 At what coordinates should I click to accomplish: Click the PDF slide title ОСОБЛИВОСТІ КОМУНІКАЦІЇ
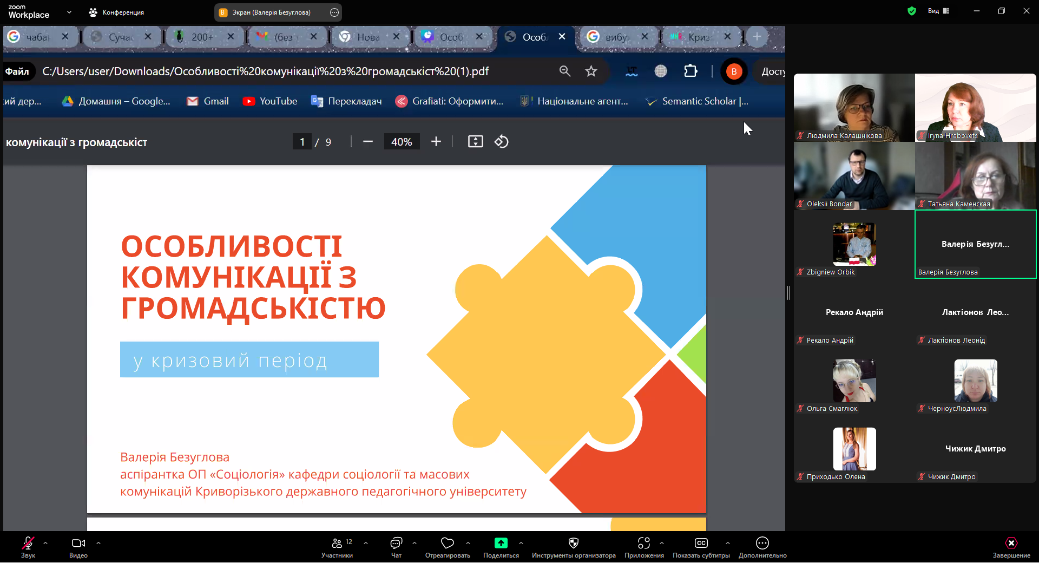pyautogui.click(x=253, y=277)
